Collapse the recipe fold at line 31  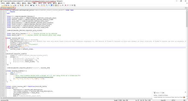pyautogui.click(x=6, y=57)
